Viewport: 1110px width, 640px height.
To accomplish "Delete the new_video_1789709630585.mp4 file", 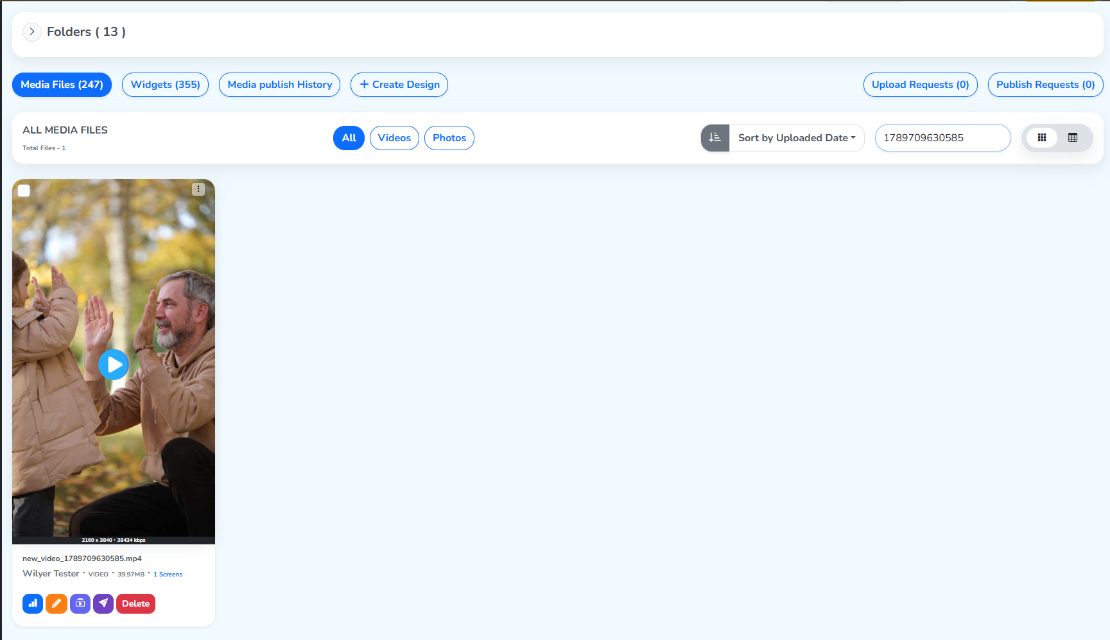I will tap(135, 603).
